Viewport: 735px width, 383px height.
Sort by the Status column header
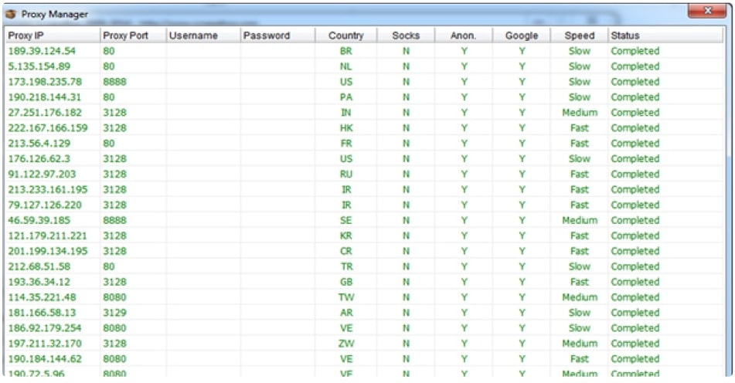665,35
